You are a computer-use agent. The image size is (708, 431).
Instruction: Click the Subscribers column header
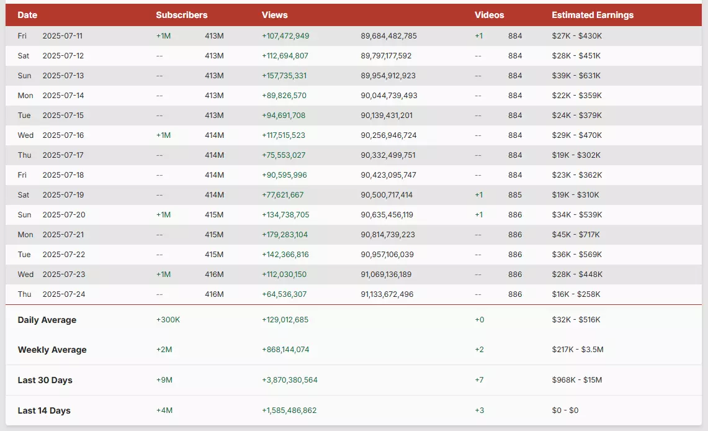pos(182,15)
